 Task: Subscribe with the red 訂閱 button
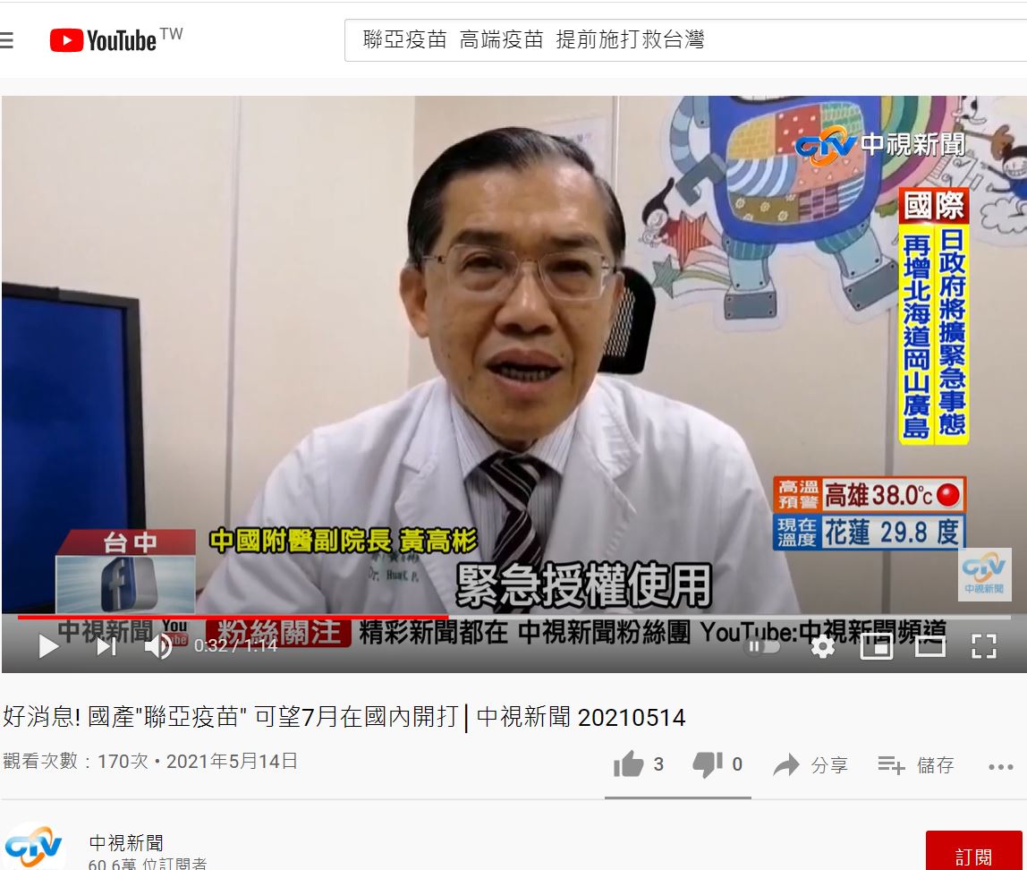pyautogui.click(x=973, y=852)
